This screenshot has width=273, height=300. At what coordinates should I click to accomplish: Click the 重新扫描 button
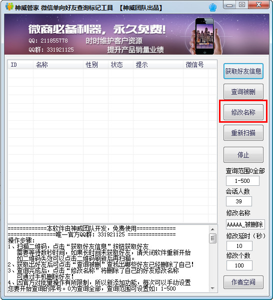click(x=243, y=133)
